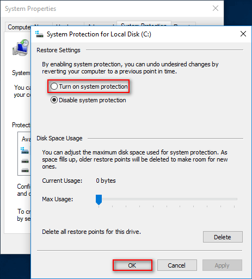
Task: Switch to the System Protection tab
Action: (144, 24)
